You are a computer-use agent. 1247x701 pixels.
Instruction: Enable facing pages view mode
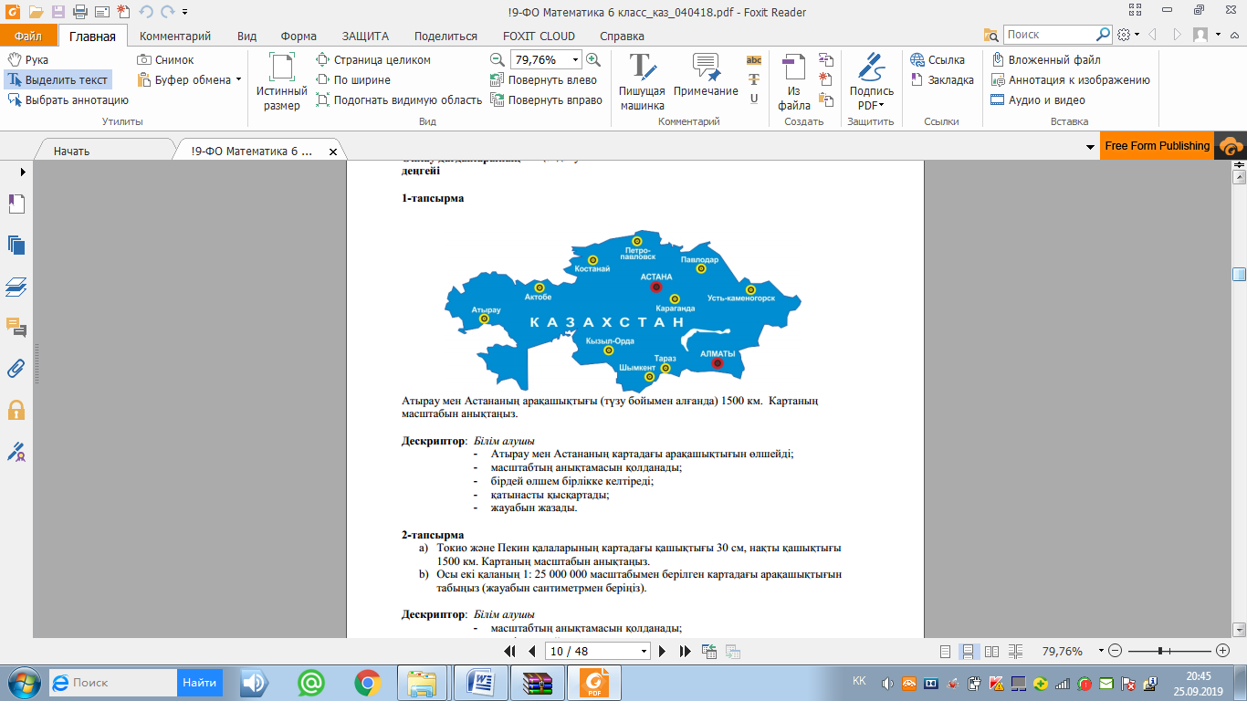tap(990, 652)
